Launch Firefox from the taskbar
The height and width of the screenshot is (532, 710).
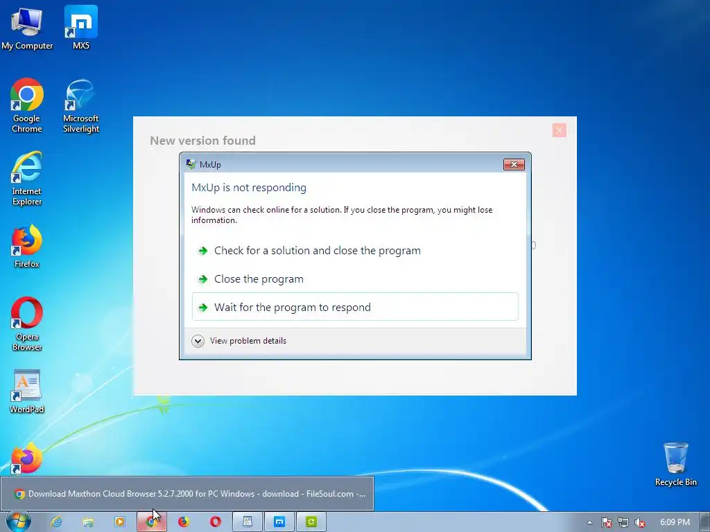183,522
